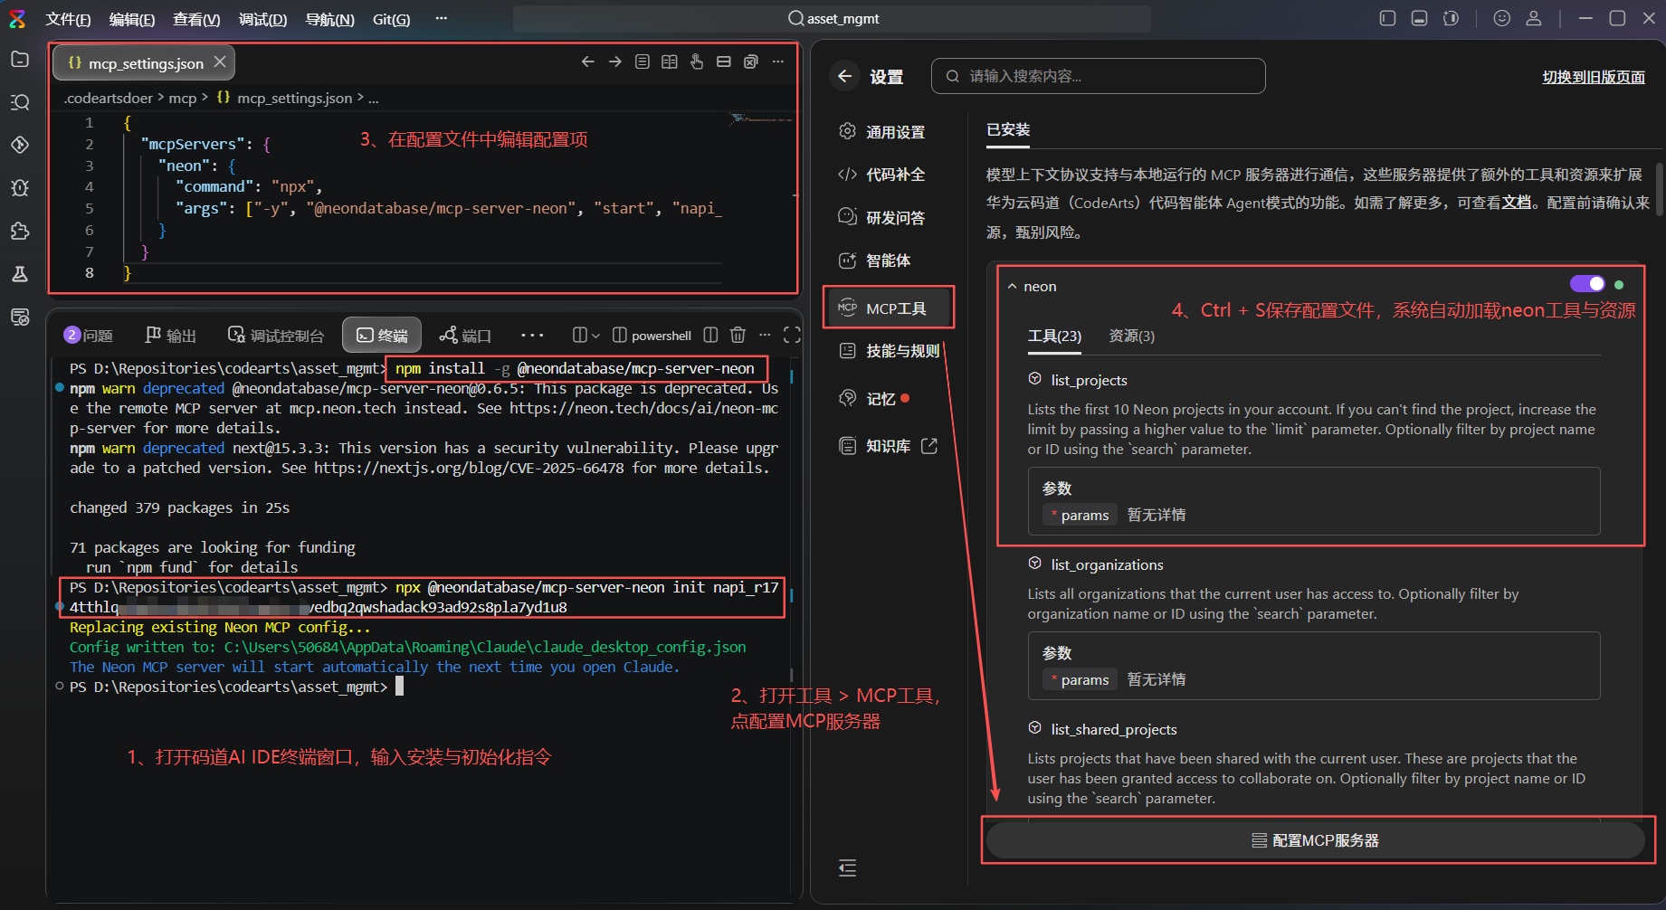This screenshot has height=910, width=1666.
Task: Open the 文件(F) menu
Action: pyautogui.click(x=68, y=19)
